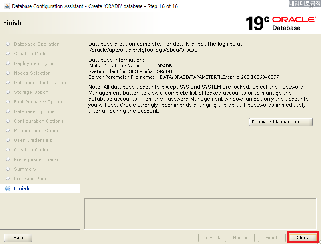This screenshot has width=321, height=244.
Task: Click the User Credentials step
Action: (x=33, y=140)
